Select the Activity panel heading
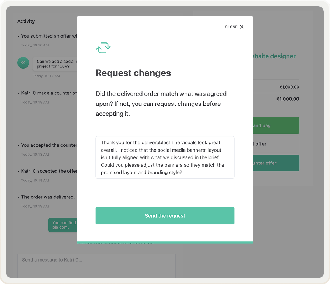The width and height of the screenshot is (330, 284). tap(26, 21)
